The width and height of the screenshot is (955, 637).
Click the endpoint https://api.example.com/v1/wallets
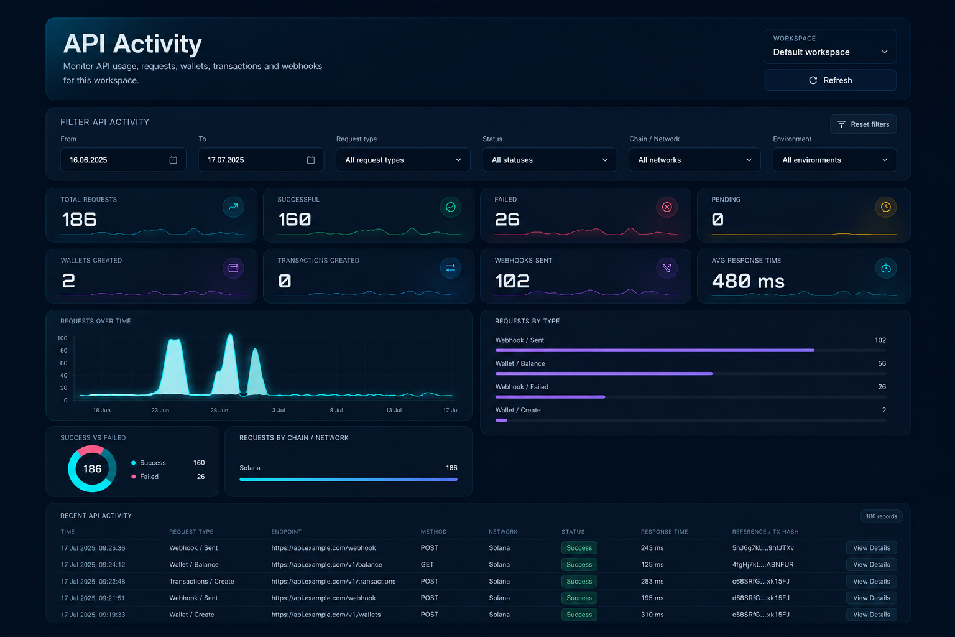click(x=326, y=615)
